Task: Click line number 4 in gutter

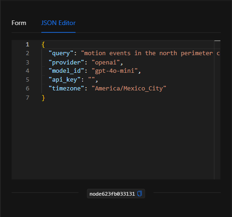Action: (27, 71)
